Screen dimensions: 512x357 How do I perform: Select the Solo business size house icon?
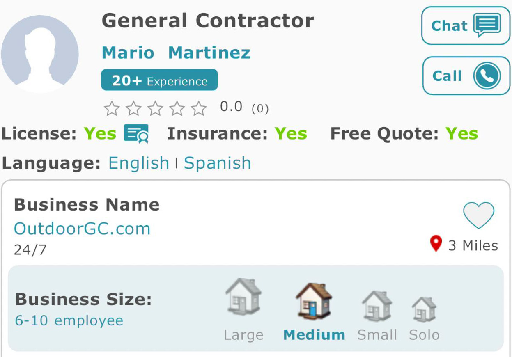click(x=424, y=309)
